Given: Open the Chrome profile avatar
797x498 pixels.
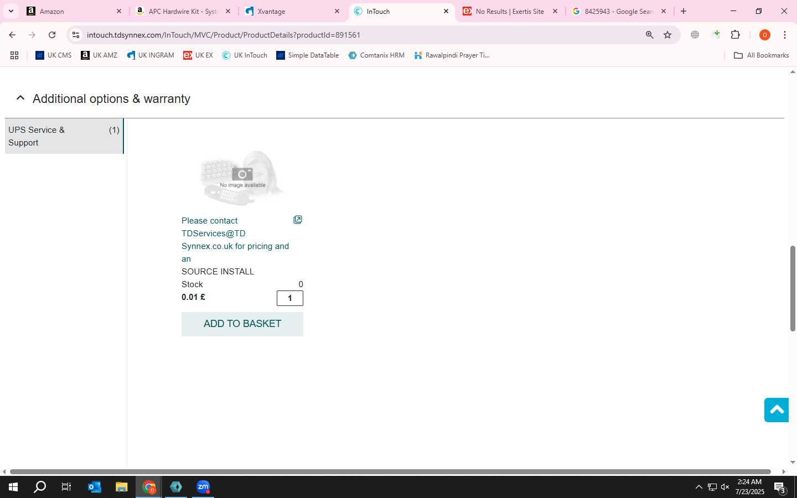Looking at the screenshot, I should click(x=765, y=35).
